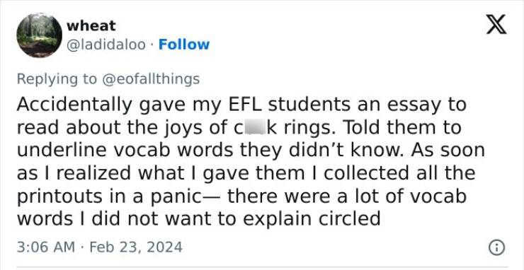Open wheat's forest profile picture
This screenshot has height=270, width=524.
pyautogui.click(x=40, y=35)
